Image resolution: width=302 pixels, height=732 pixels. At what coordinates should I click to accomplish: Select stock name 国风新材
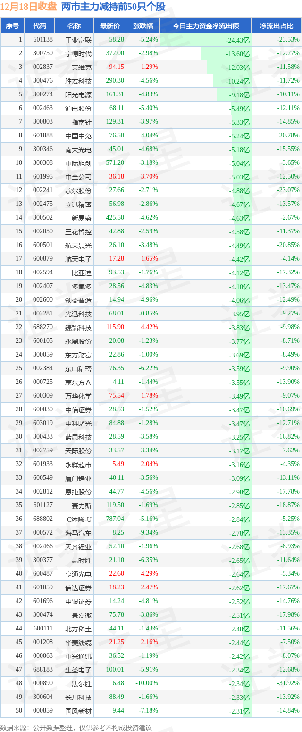(x=78, y=711)
